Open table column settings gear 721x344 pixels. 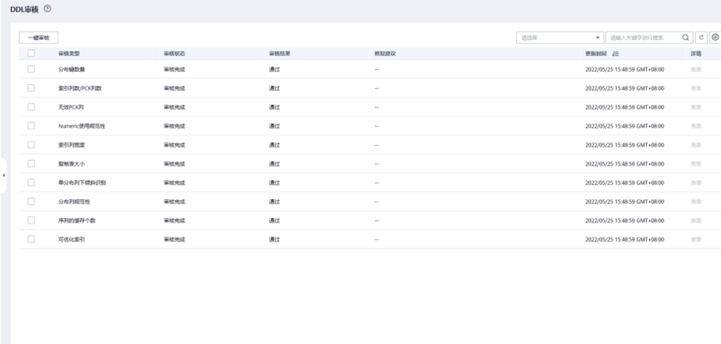(715, 37)
